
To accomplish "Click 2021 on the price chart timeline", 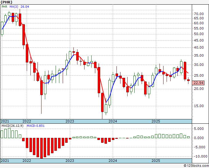I will [5, 121].
